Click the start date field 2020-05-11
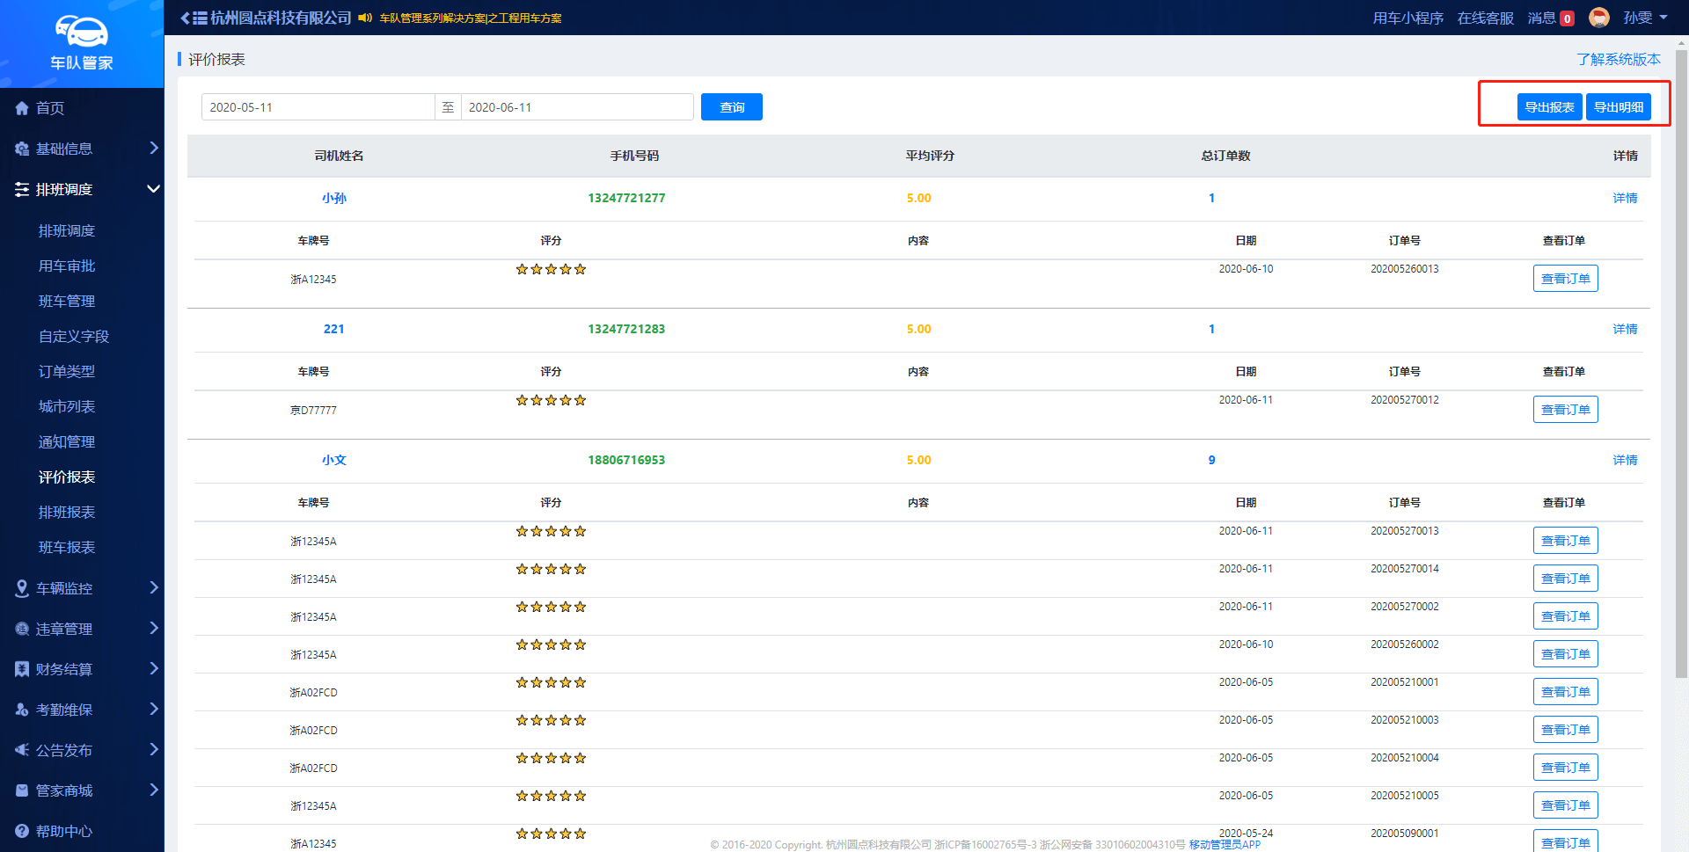 (x=318, y=107)
